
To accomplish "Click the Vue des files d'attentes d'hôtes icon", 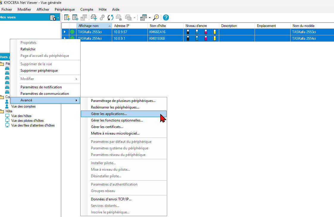I will (7, 125).
